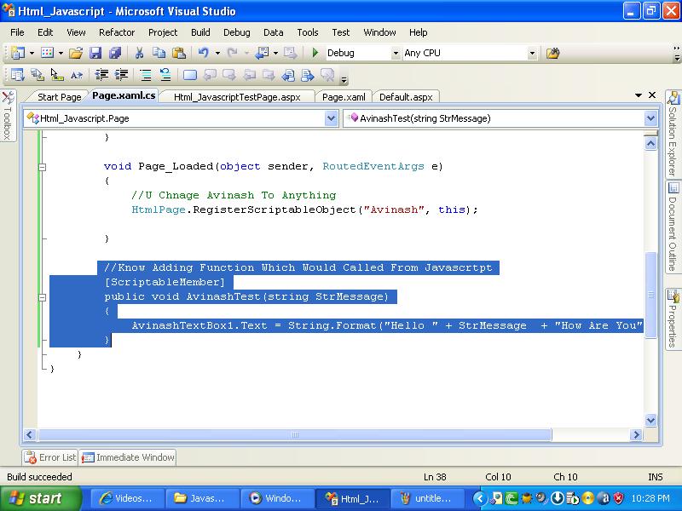
Task: Open the Document Outline side panel
Action: pos(673,227)
